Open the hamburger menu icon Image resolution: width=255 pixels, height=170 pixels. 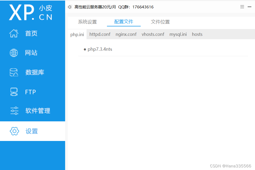click(242, 7)
